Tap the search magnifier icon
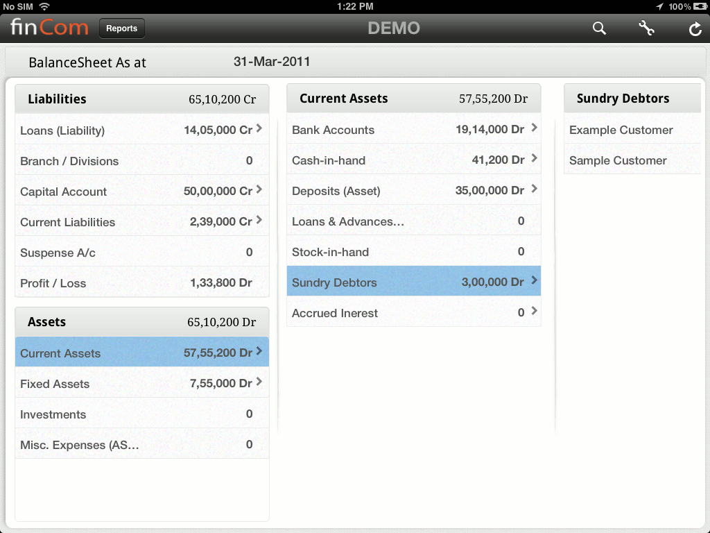710x533 pixels. click(x=599, y=28)
